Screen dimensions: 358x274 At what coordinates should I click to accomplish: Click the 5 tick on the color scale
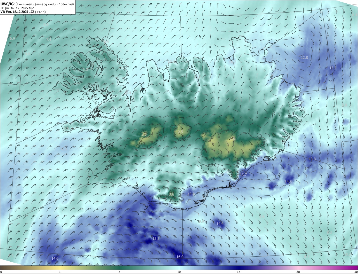pos(119,272)
